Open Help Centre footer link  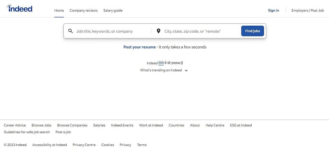[215, 125]
